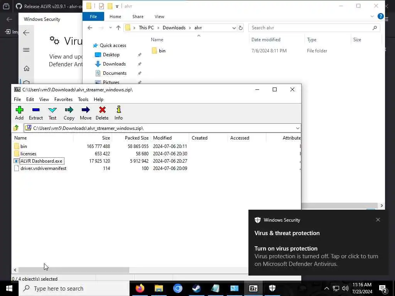Click the taskbar search box
Screen dimensions: 395x296
point(74,288)
